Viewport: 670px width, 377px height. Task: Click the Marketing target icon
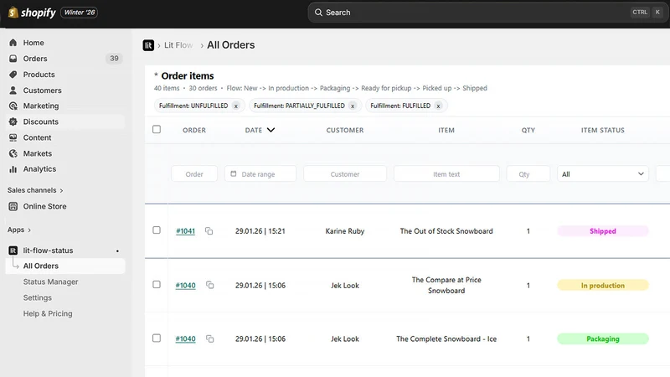click(13, 106)
